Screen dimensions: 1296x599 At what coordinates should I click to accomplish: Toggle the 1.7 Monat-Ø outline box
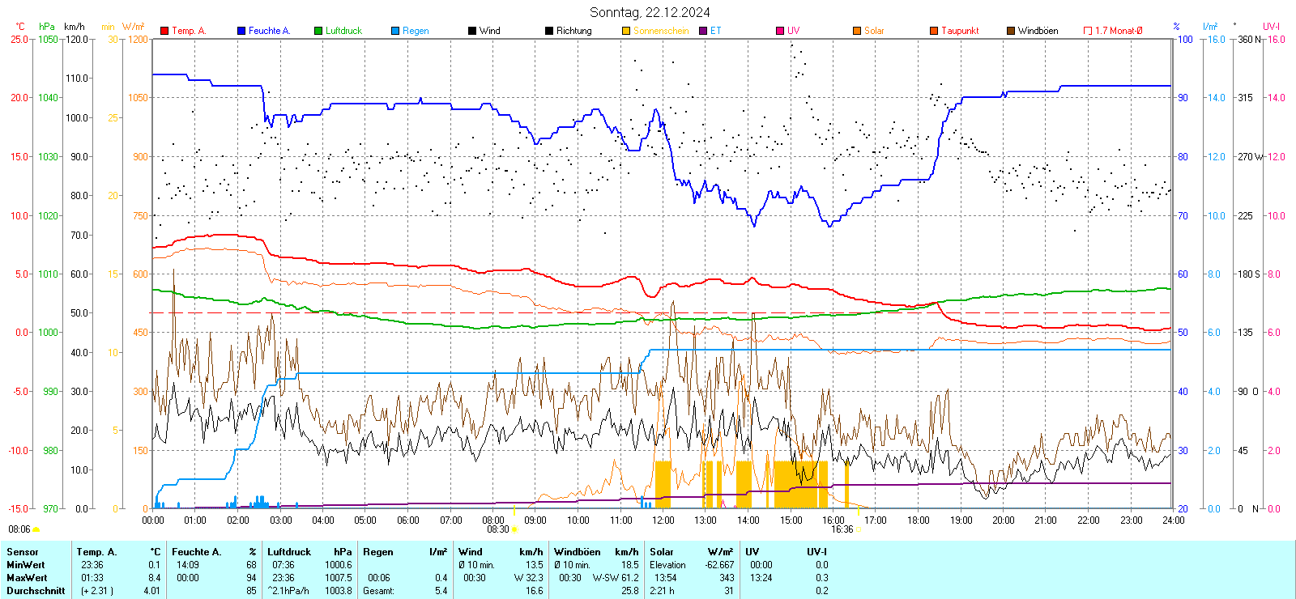pyautogui.click(x=1088, y=31)
